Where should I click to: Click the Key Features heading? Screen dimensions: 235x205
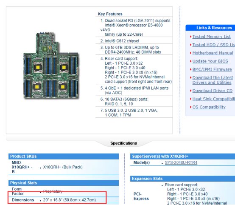[x=110, y=14]
